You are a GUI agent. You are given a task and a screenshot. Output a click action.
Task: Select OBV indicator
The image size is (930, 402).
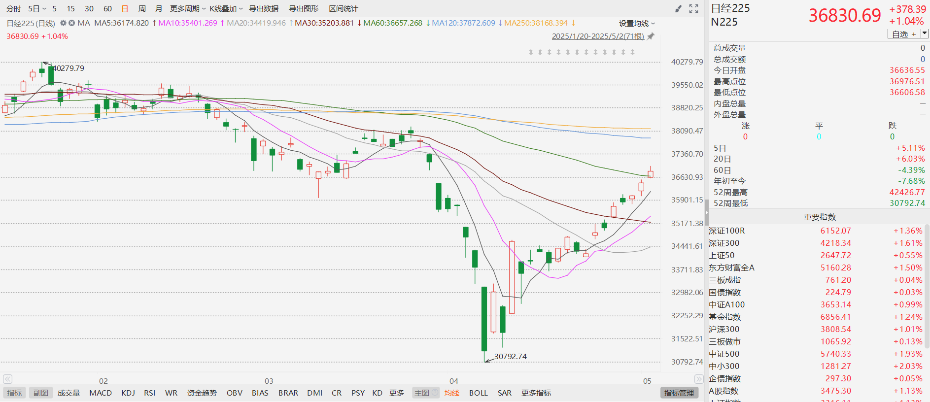point(235,393)
